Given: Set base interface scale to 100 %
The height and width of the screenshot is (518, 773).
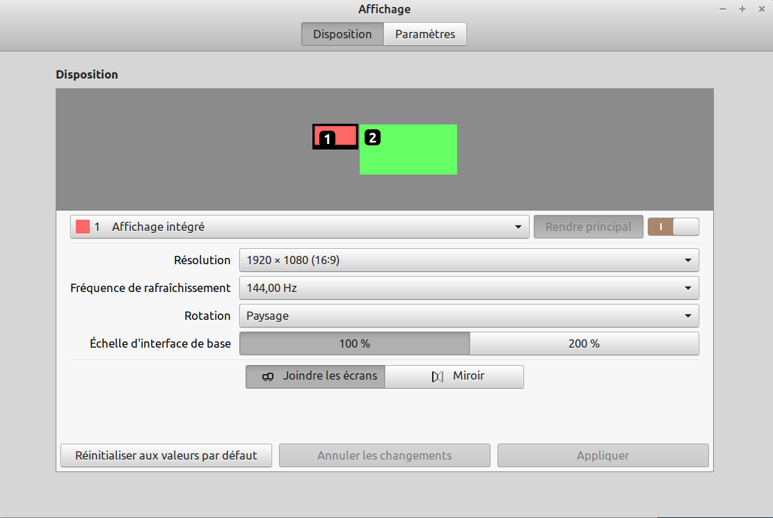Looking at the screenshot, I should point(355,343).
